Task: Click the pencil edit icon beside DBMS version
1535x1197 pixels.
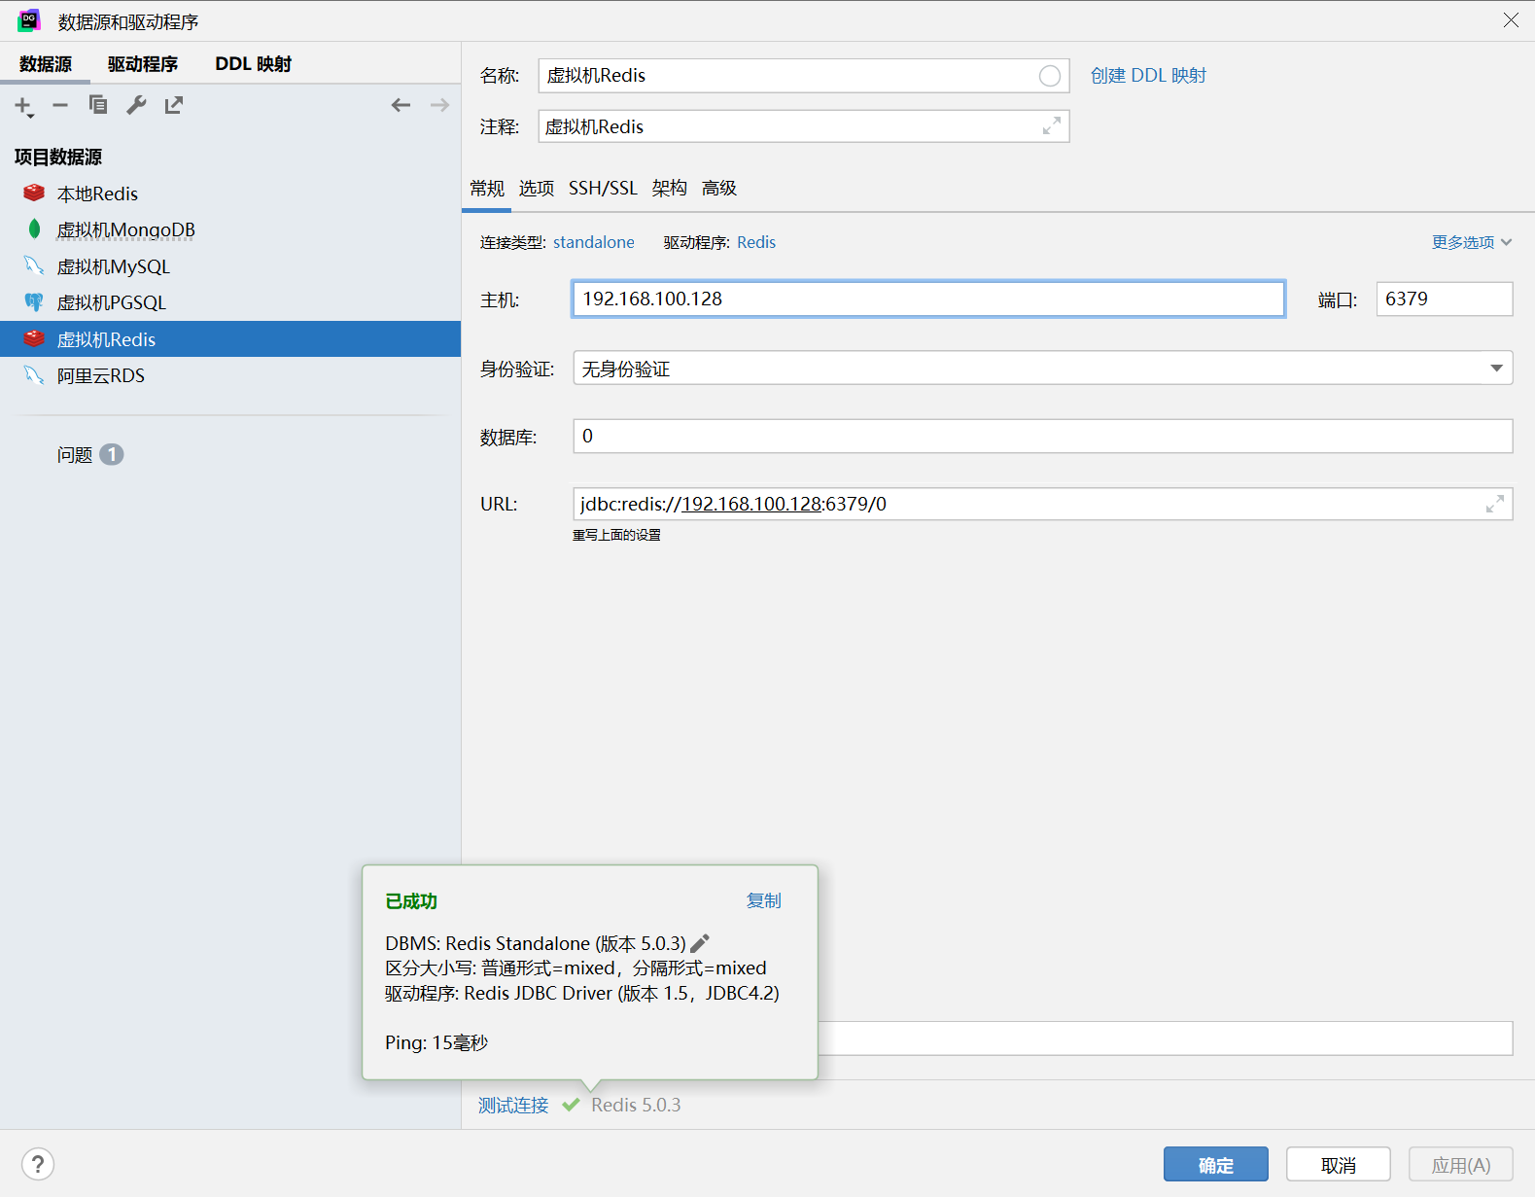Action: tap(700, 943)
